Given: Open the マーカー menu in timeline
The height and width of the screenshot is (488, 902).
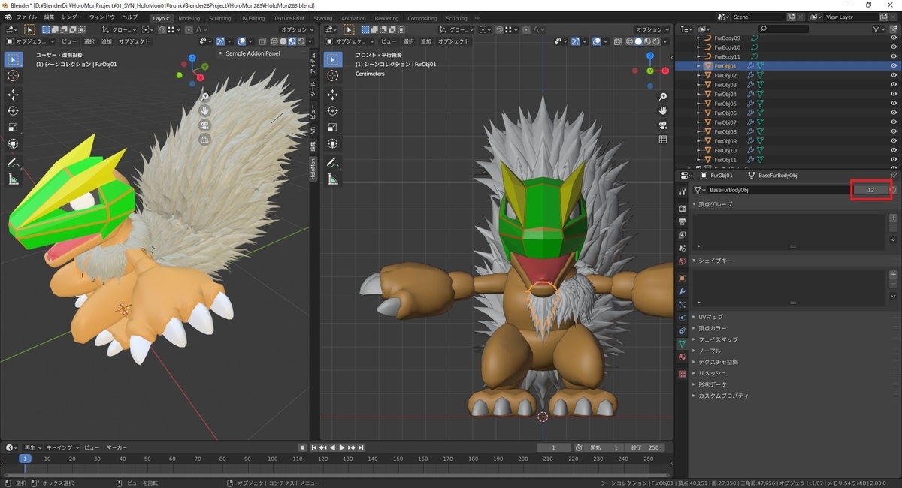Looking at the screenshot, I should (x=117, y=447).
